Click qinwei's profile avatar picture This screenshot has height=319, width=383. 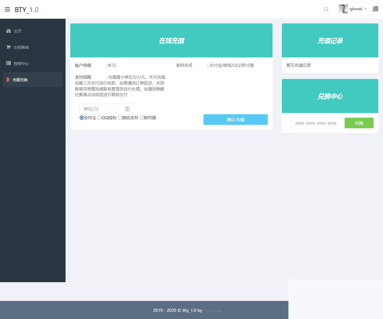pos(343,9)
